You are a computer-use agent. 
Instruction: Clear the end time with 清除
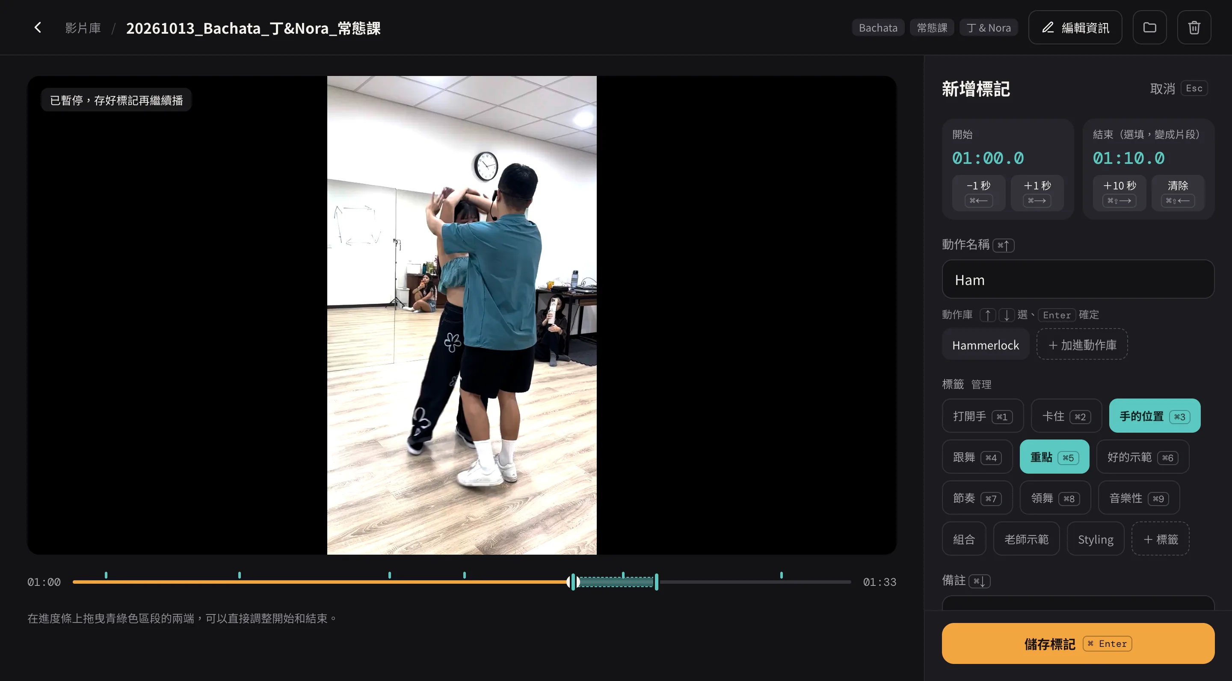point(1178,193)
